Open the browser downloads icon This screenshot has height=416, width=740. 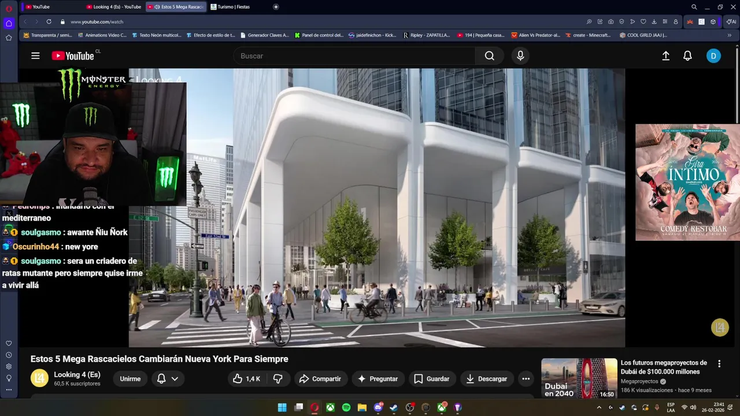[654, 21]
